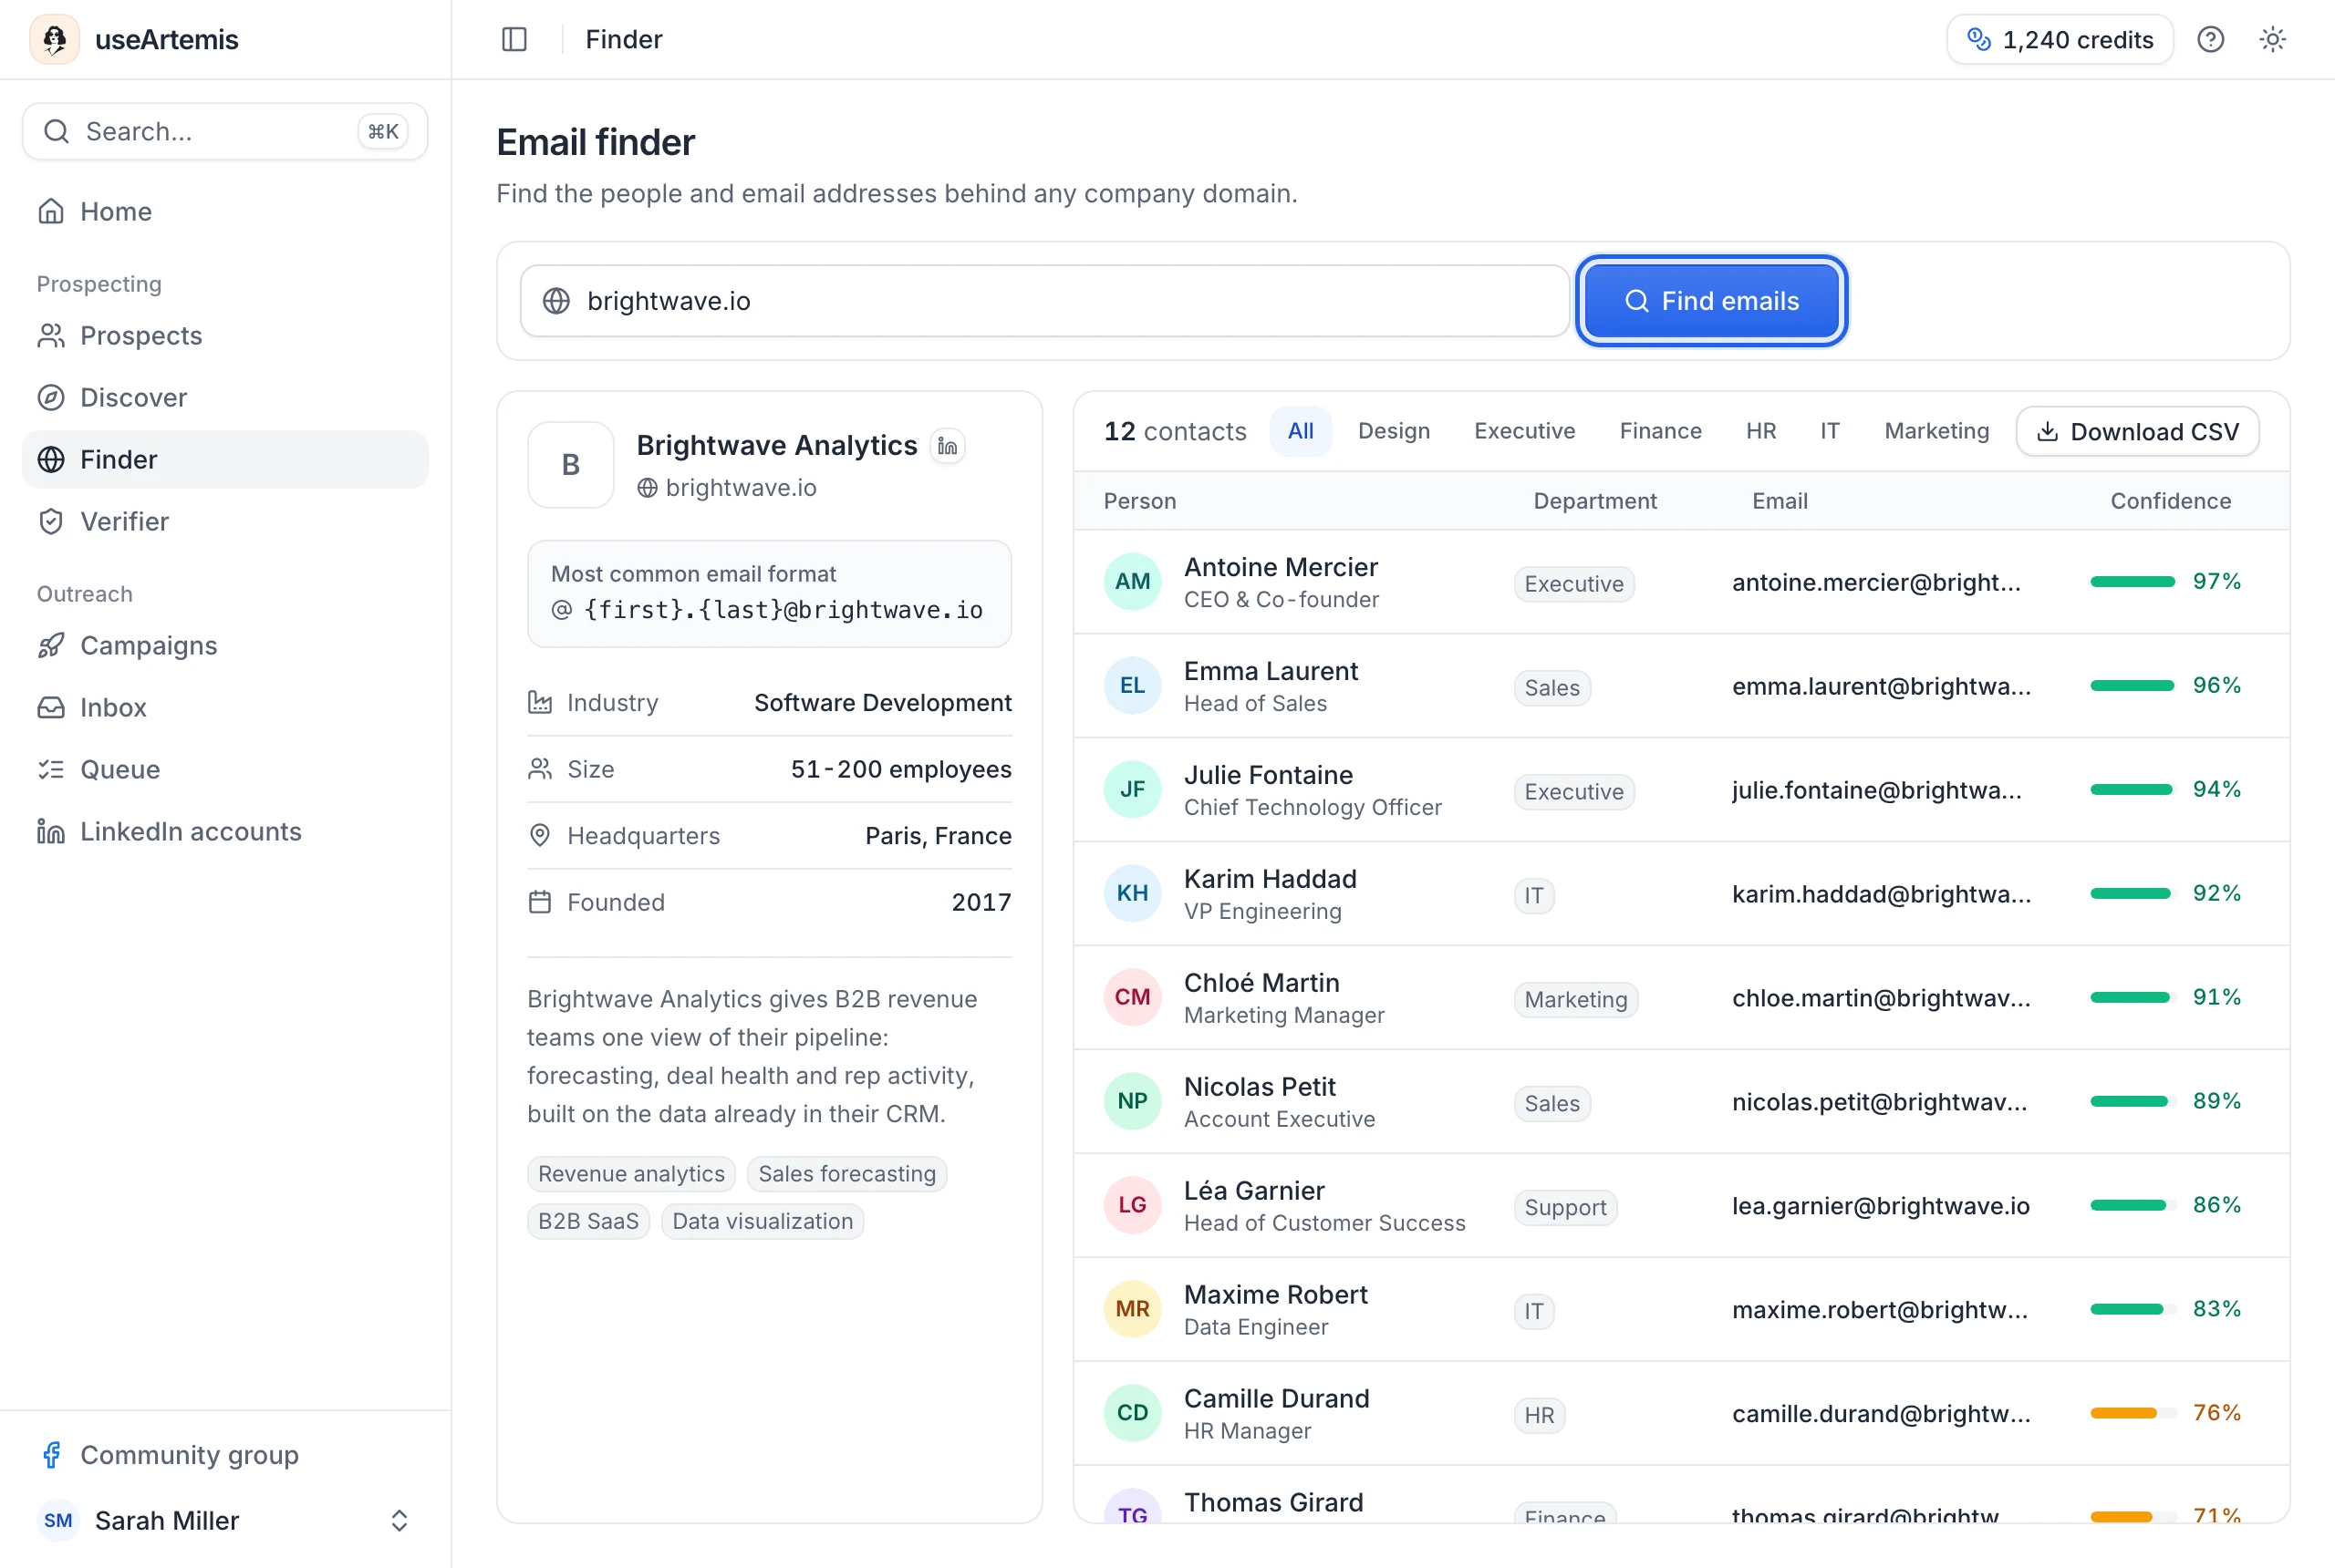Expand the Sarah Miller account menu

pos(225,1520)
